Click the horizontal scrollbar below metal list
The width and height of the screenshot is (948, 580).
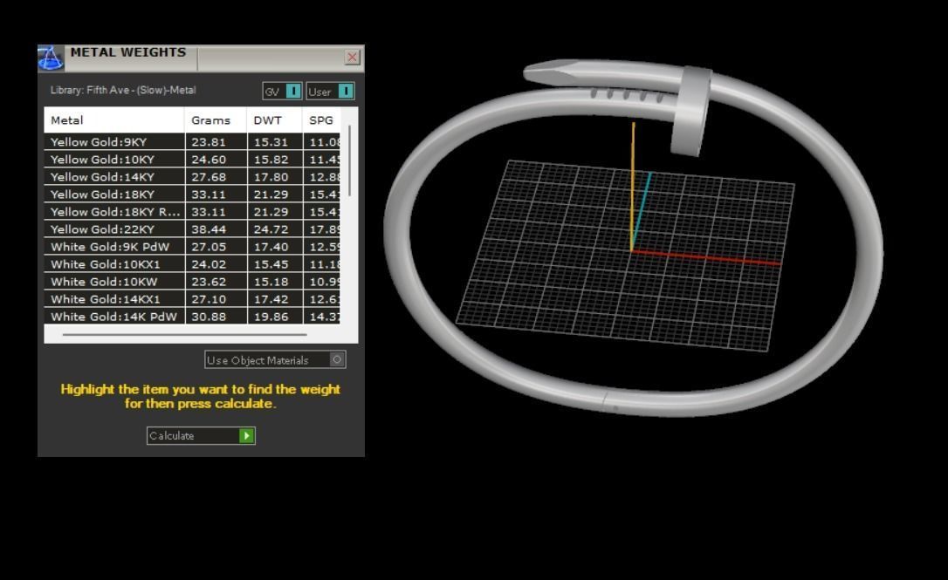184,334
